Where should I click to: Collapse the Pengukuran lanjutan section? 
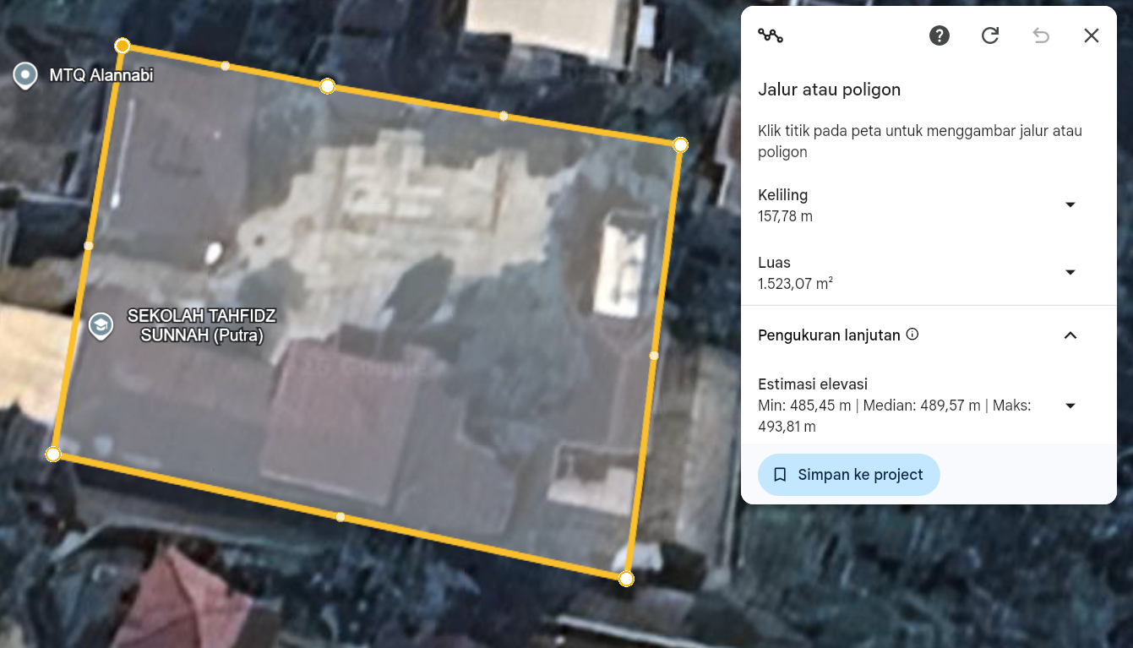click(1070, 335)
